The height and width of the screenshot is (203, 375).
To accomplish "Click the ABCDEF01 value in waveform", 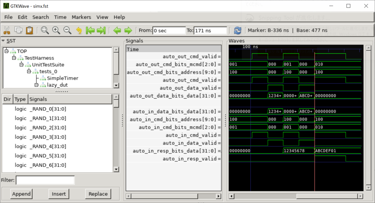I will 326,151.
